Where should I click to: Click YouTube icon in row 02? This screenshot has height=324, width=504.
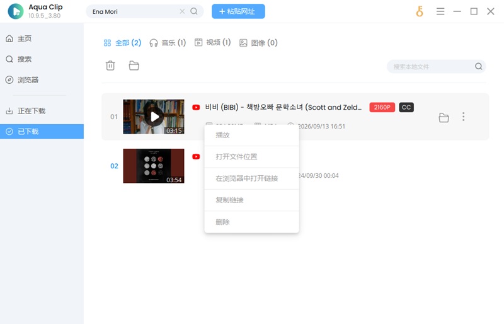click(x=196, y=156)
